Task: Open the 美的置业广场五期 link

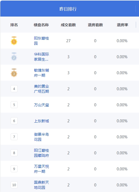Action: tap(41, 89)
